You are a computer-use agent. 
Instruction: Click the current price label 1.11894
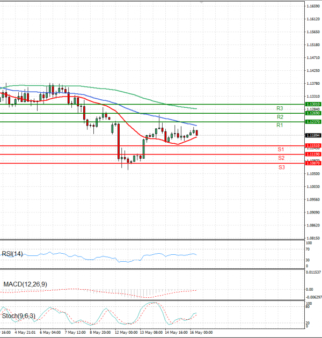click(x=313, y=135)
